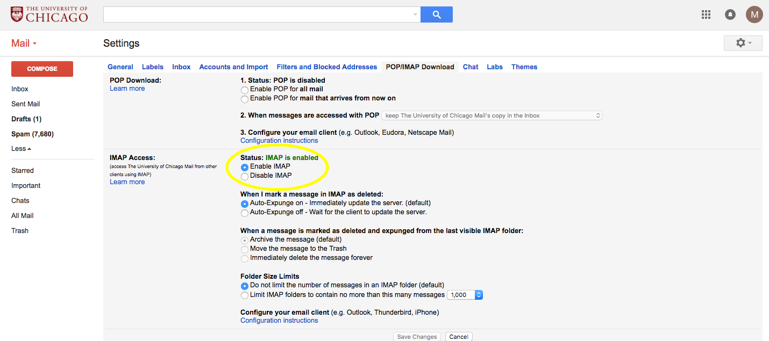769x341 pixels.
Task: Open the Accounts and Import tab
Action: [233, 67]
